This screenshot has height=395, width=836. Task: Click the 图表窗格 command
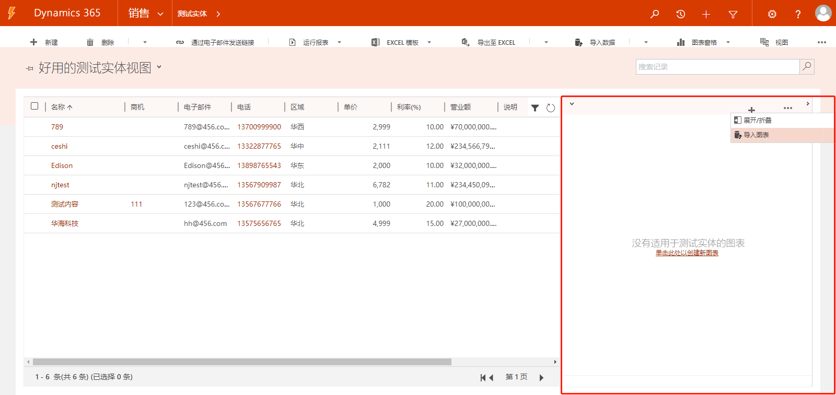pos(696,42)
